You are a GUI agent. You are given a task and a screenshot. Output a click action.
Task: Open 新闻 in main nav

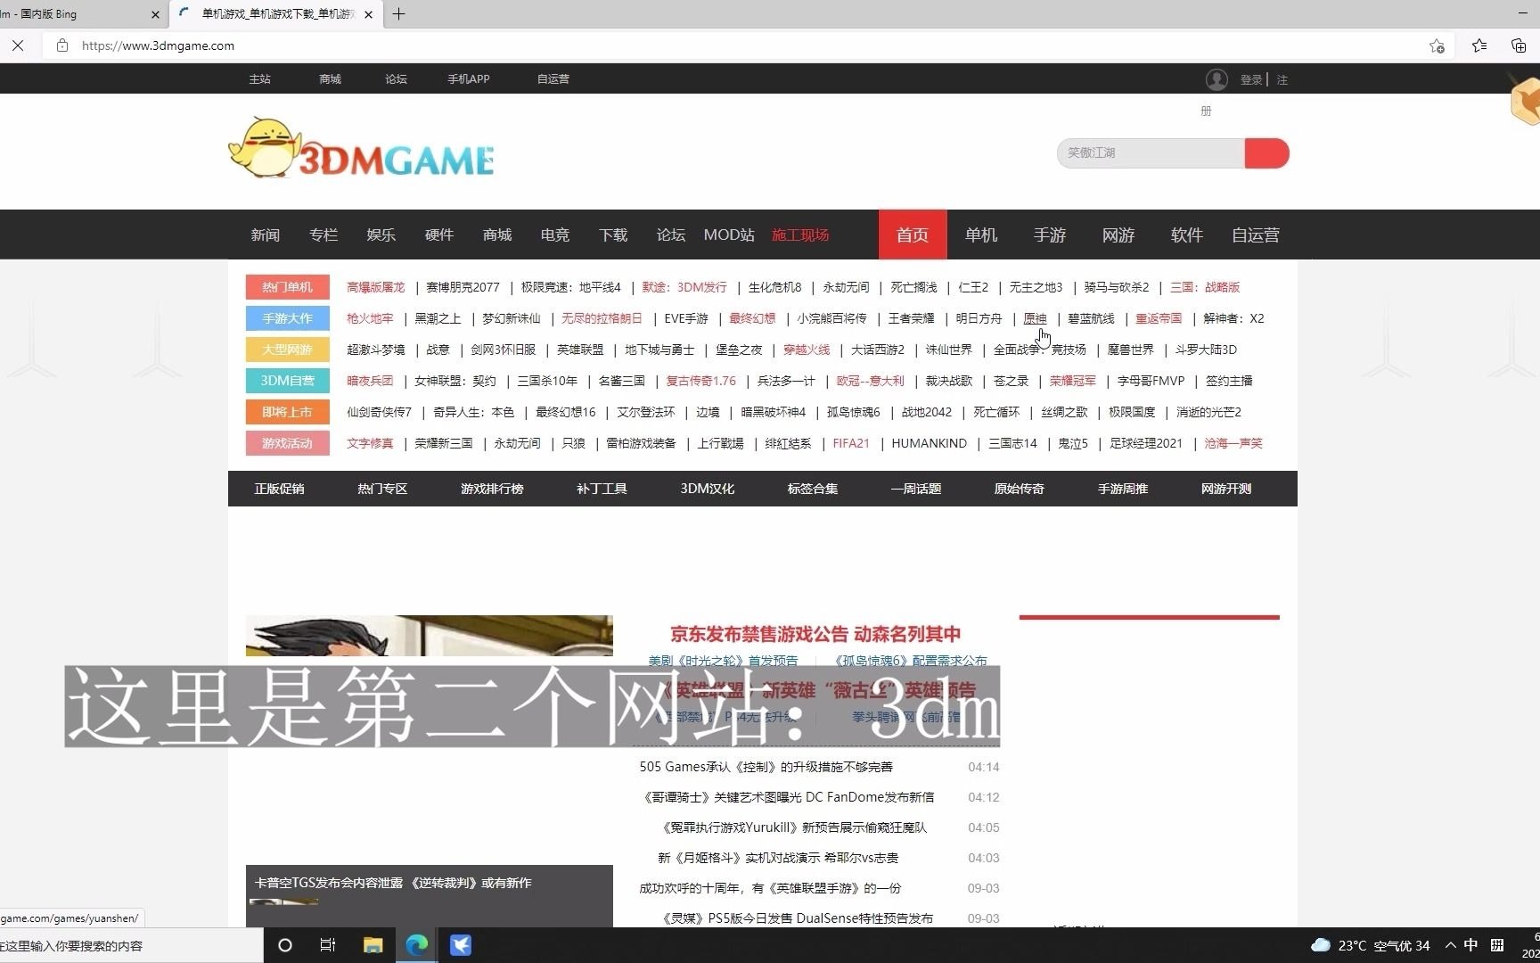pos(266,235)
